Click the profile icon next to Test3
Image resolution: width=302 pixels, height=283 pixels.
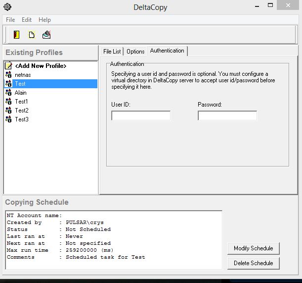coord(8,119)
